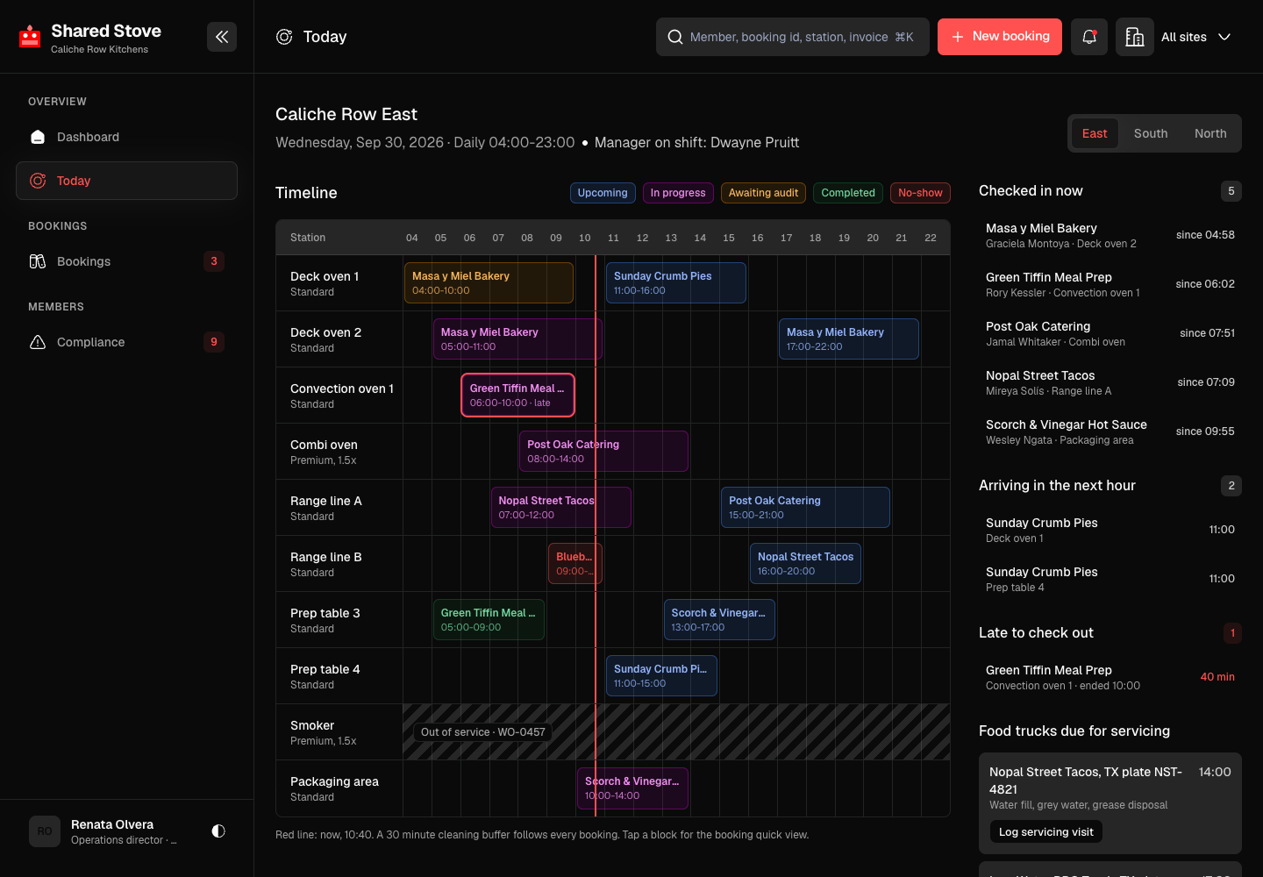This screenshot has width=1263, height=877.
Task: Expand the All sites dropdown
Action: click(1196, 37)
